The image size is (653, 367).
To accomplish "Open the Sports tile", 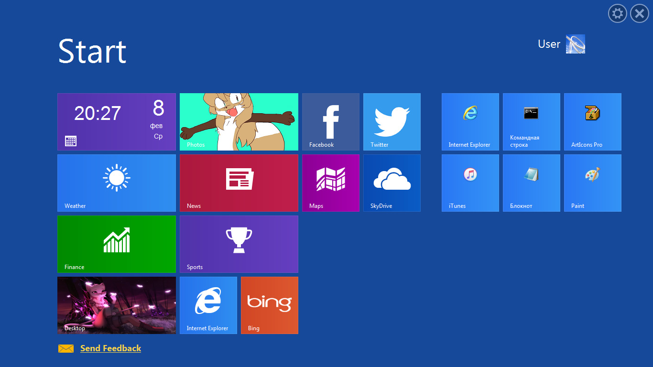I will tap(239, 244).
